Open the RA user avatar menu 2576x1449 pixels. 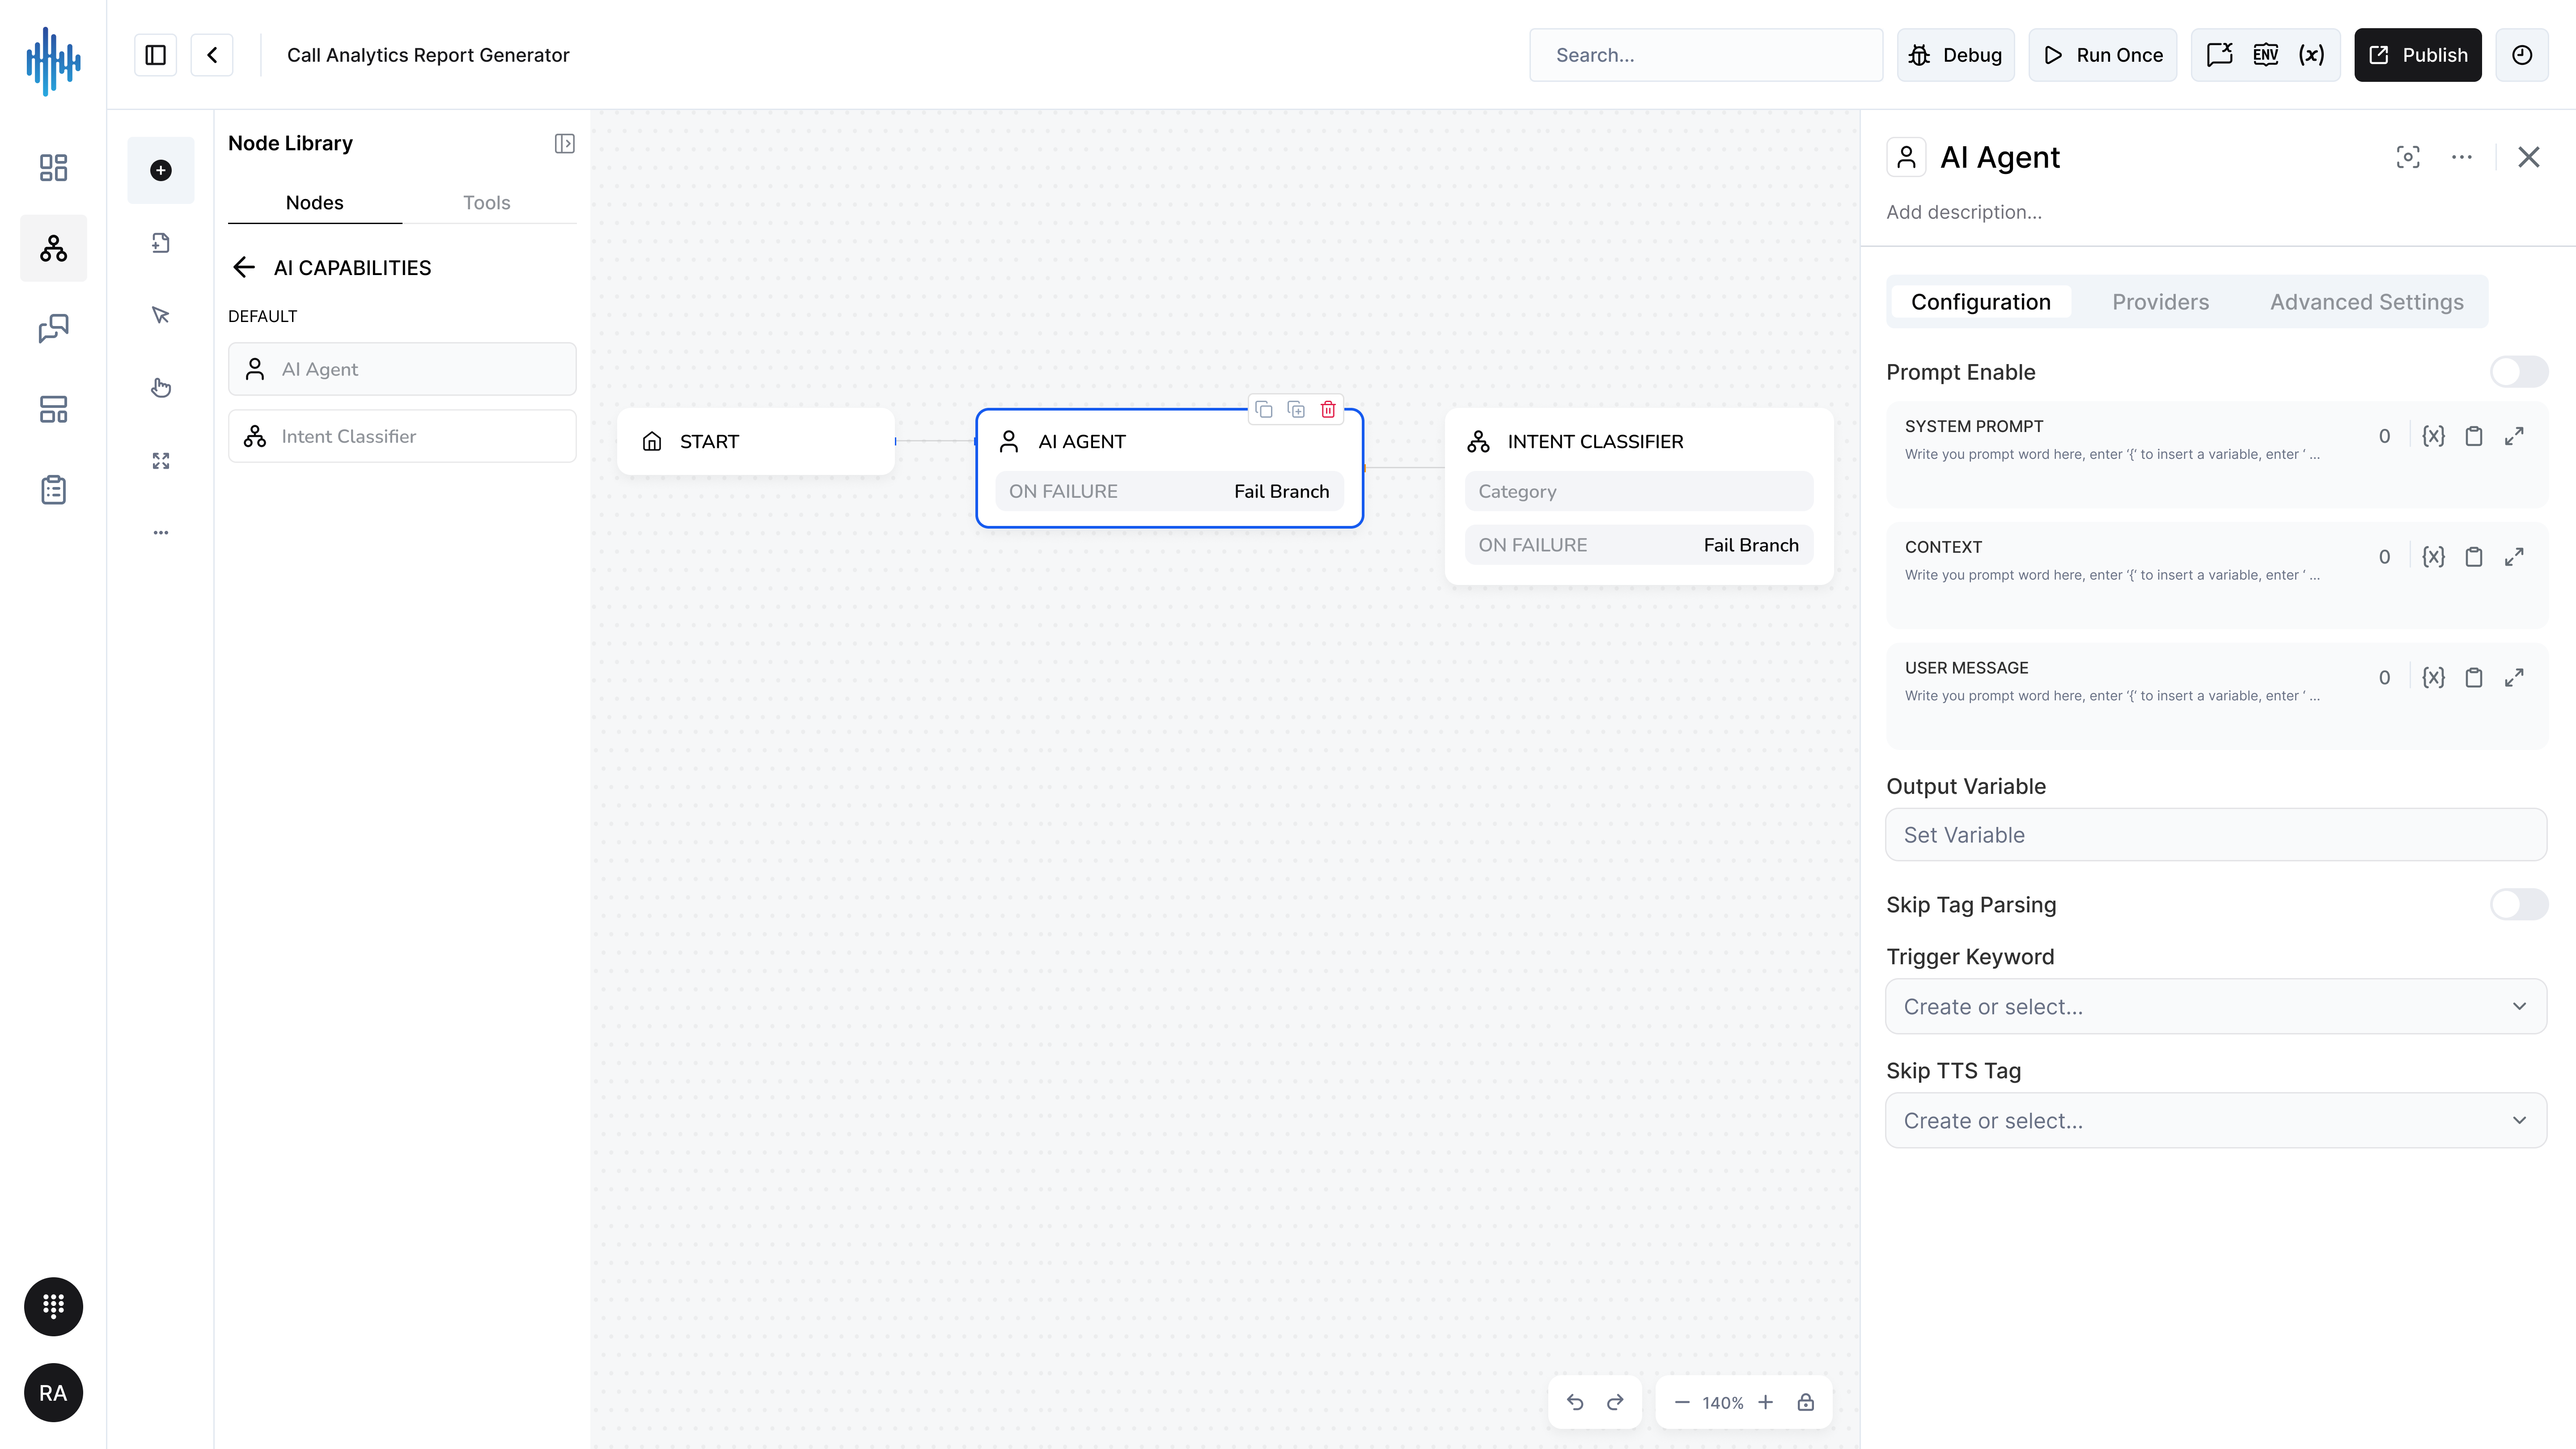coord(53,1393)
